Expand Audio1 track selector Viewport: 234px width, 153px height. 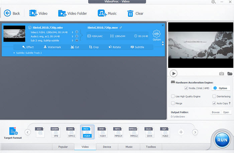coord(73,36)
